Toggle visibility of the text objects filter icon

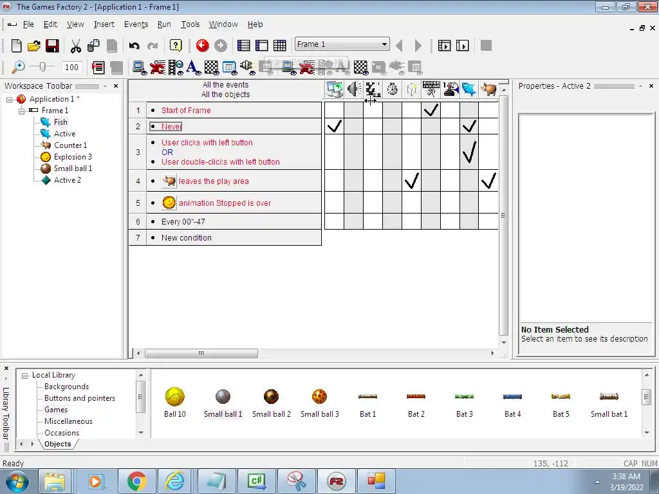pyautogui.click(x=193, y=67)
